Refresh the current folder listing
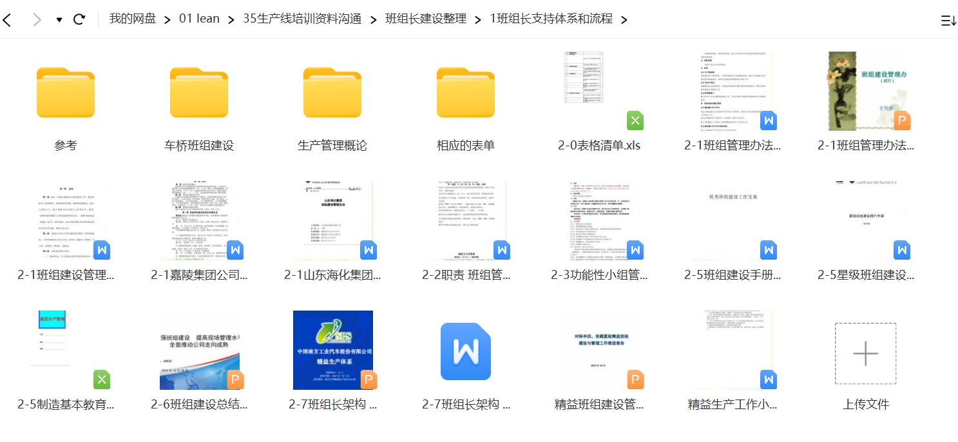The image size is (958, 442). tap(79, 19)
